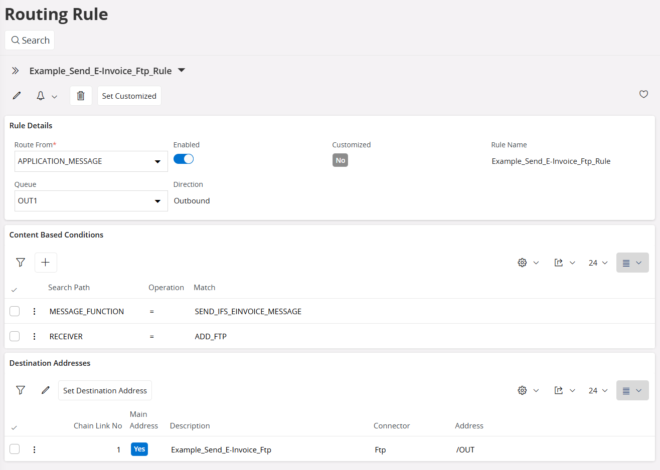Open the Search panel
This screenshot has height=470, width=660.
click(x=29, y=40)
